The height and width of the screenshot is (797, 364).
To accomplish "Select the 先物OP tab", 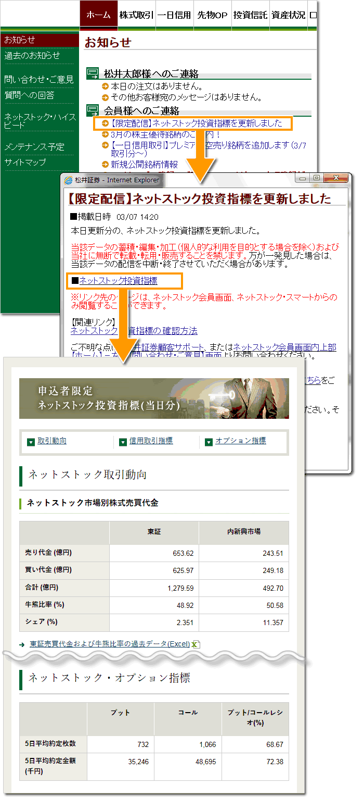I will 212,15.
